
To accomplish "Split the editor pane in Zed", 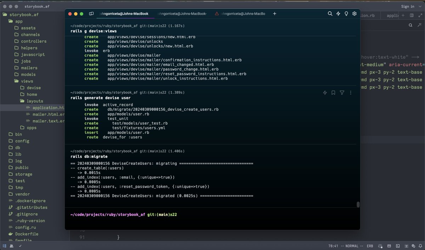I will pos(412,16).
